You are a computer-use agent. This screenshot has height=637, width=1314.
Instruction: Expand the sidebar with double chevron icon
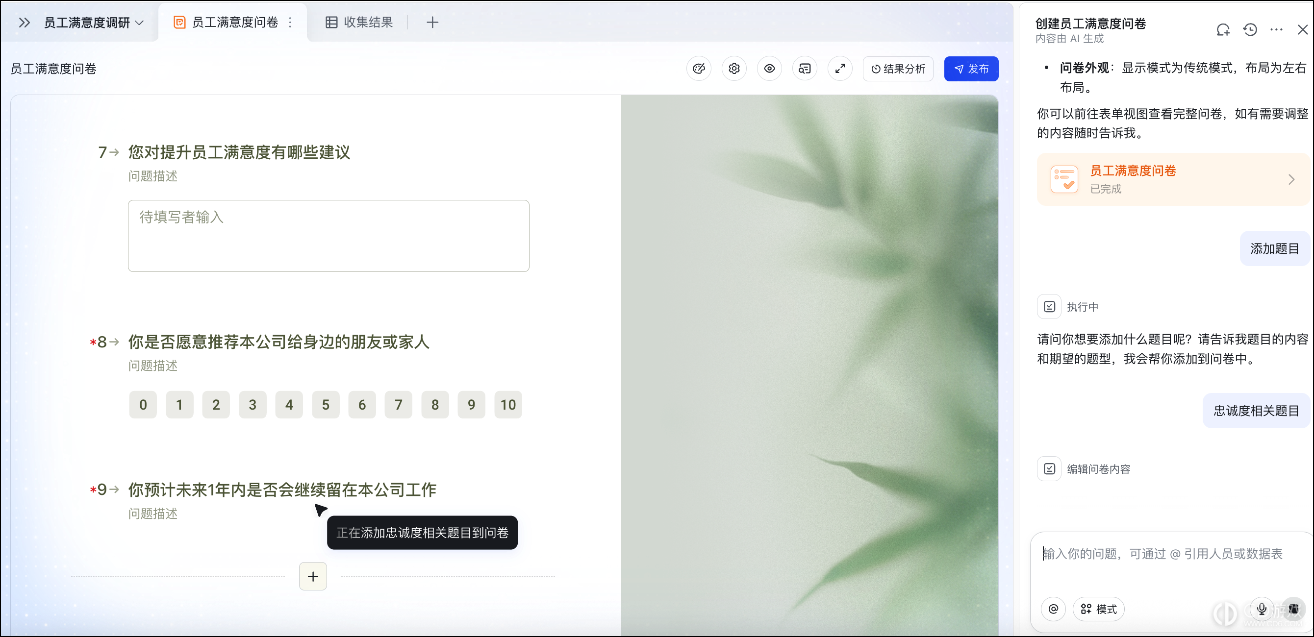click(x=24, y=23)
